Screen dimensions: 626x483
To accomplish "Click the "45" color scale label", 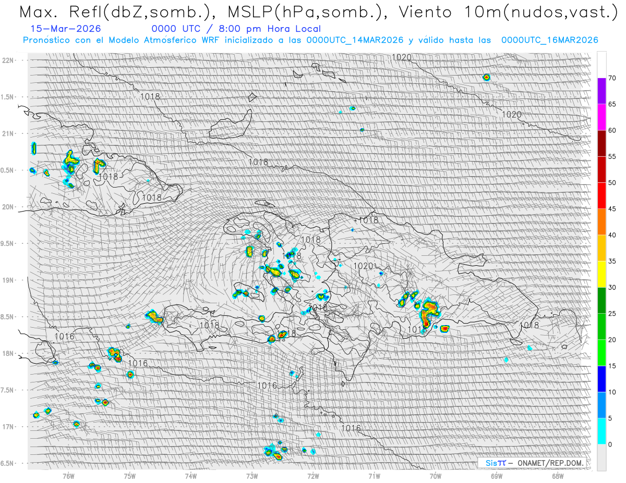I will (612, 209).
